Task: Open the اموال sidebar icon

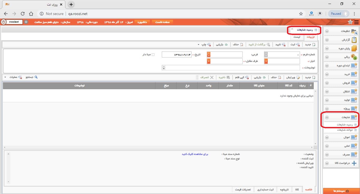Action: tap(354, 137)
